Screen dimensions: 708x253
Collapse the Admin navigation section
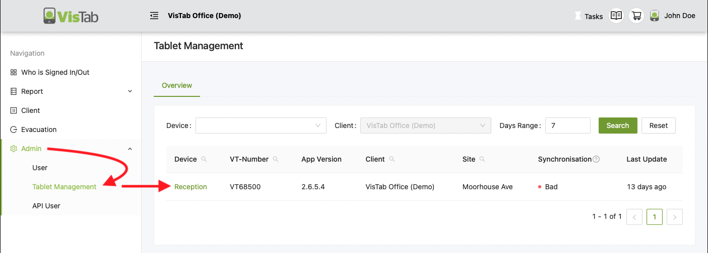130,149
